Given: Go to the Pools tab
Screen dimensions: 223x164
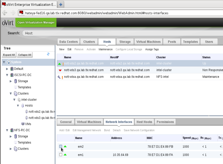Looking at the screenshot, I should [172, 42].
